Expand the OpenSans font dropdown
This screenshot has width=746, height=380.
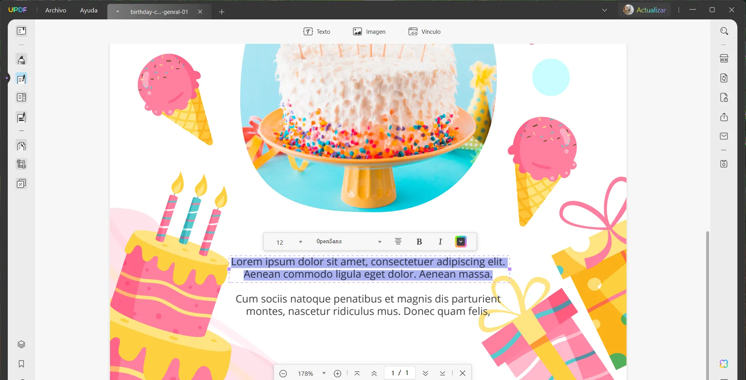pyautogui.click(x=380, y=242)
